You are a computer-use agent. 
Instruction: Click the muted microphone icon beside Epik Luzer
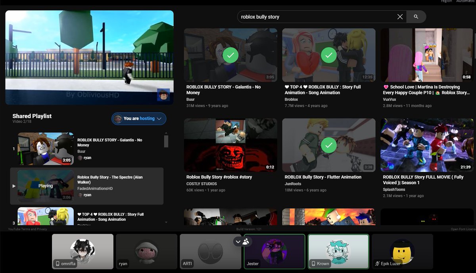point(377,263)
